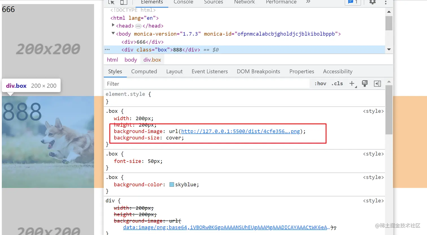Viewport: 427px width, 235px height.
Task: Activate the inspect element picker icon
Action: coord(111,2)
